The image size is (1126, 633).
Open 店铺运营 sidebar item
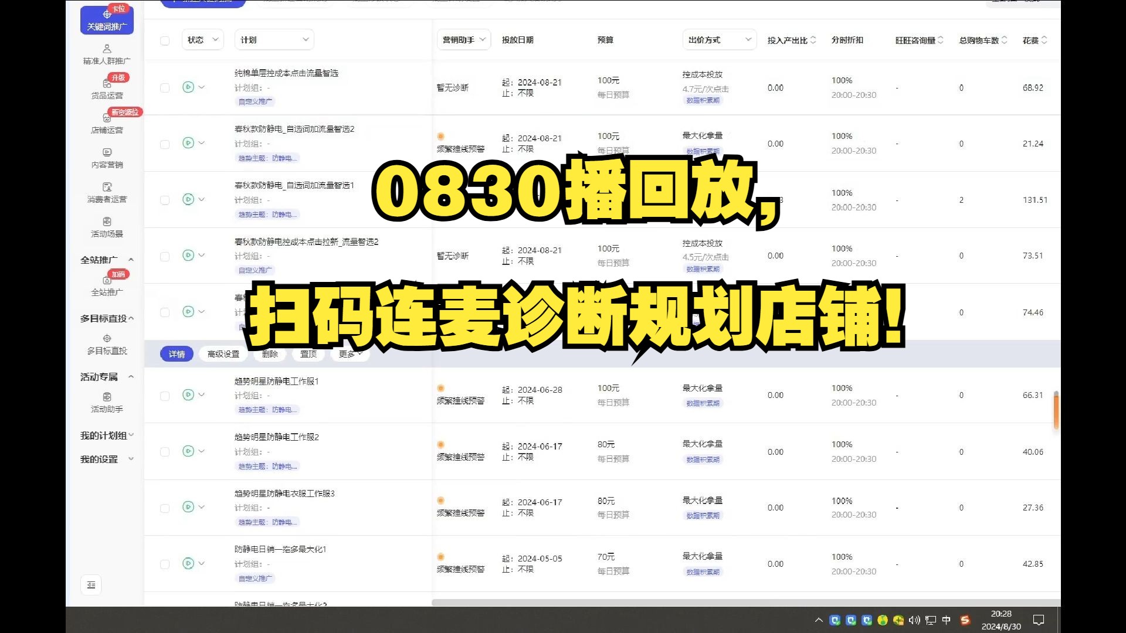(107, 124)
